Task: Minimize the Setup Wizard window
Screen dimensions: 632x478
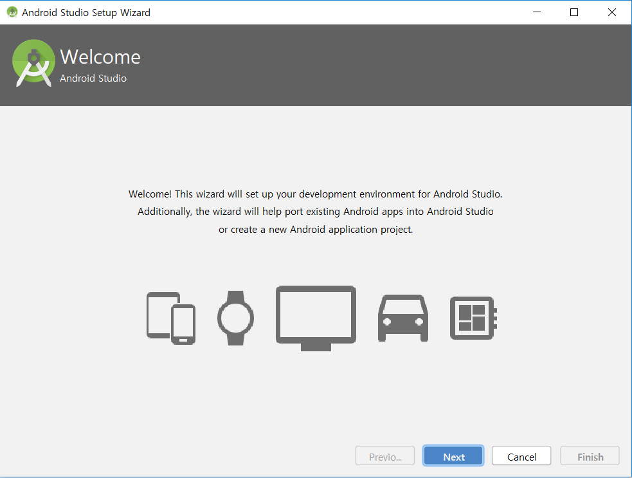Action: (536, 12)
